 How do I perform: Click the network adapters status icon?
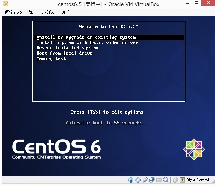coord(152,180)
